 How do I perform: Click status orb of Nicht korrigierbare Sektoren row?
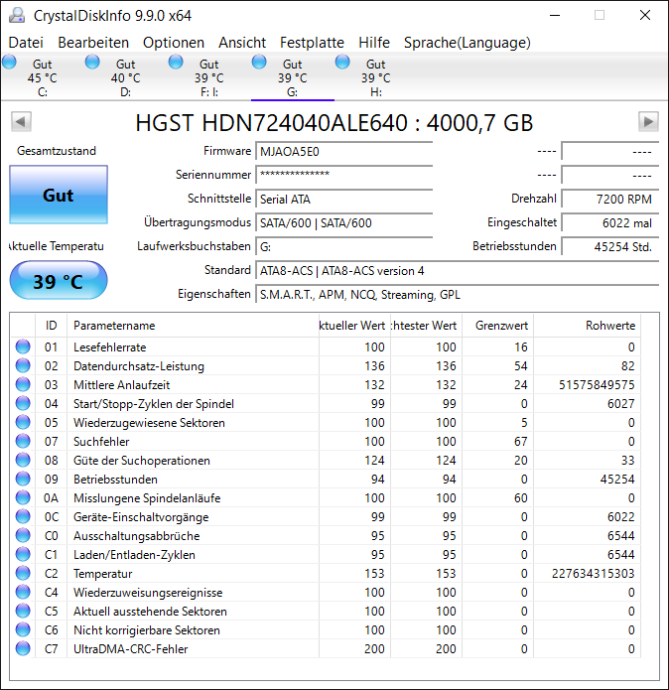click(23, 629)
